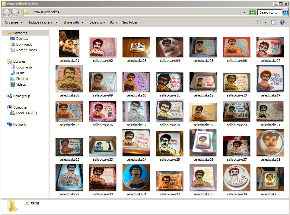
Task: Click the change view icon
Action: tap(258, 22)
